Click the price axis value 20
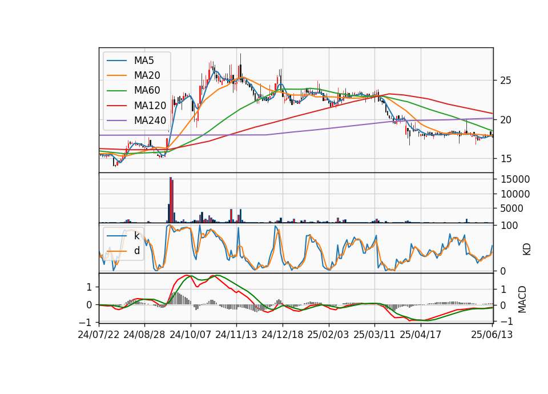Screen dimensions: 548x394 point(505,120)
